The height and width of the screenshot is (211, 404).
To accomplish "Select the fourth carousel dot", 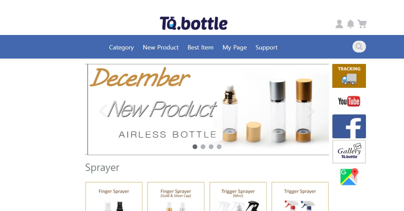I will [x=219, y=147].
